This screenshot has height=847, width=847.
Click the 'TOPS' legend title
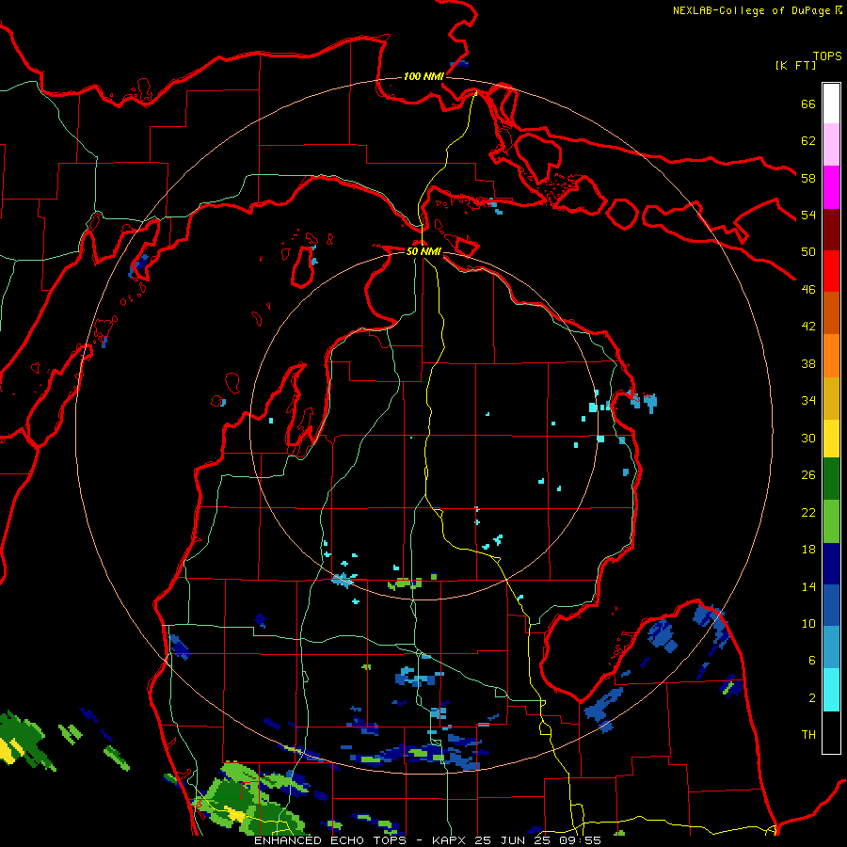click(827, 56)
